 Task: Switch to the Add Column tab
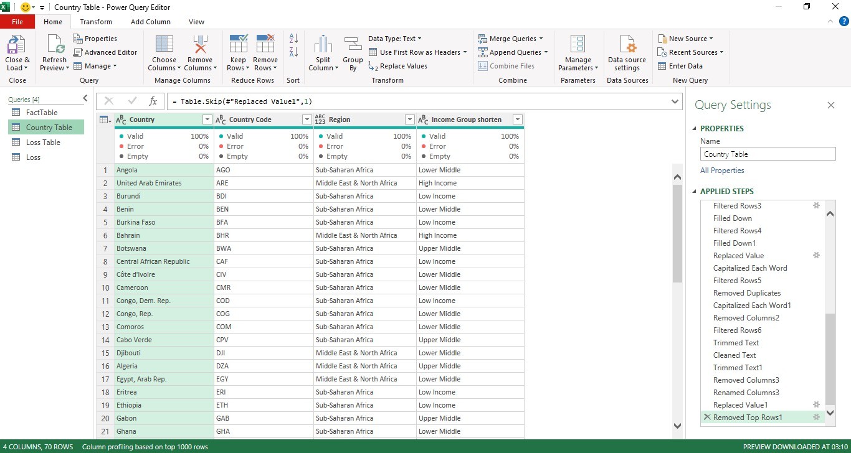[151, 22]
